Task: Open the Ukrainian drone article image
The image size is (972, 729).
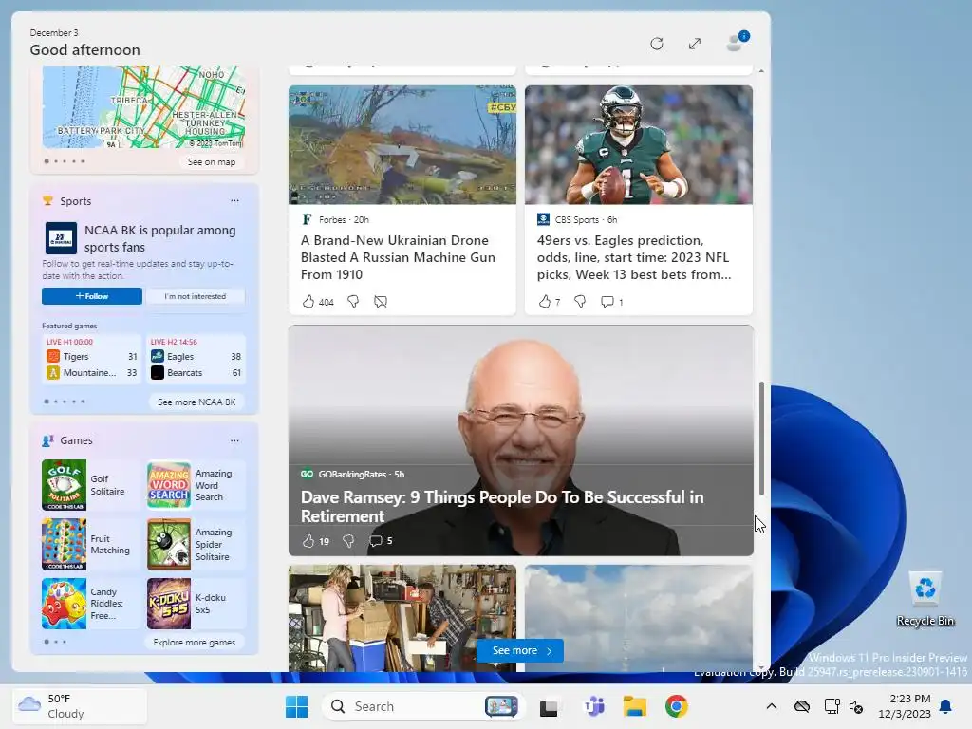Action: [402, 145]
